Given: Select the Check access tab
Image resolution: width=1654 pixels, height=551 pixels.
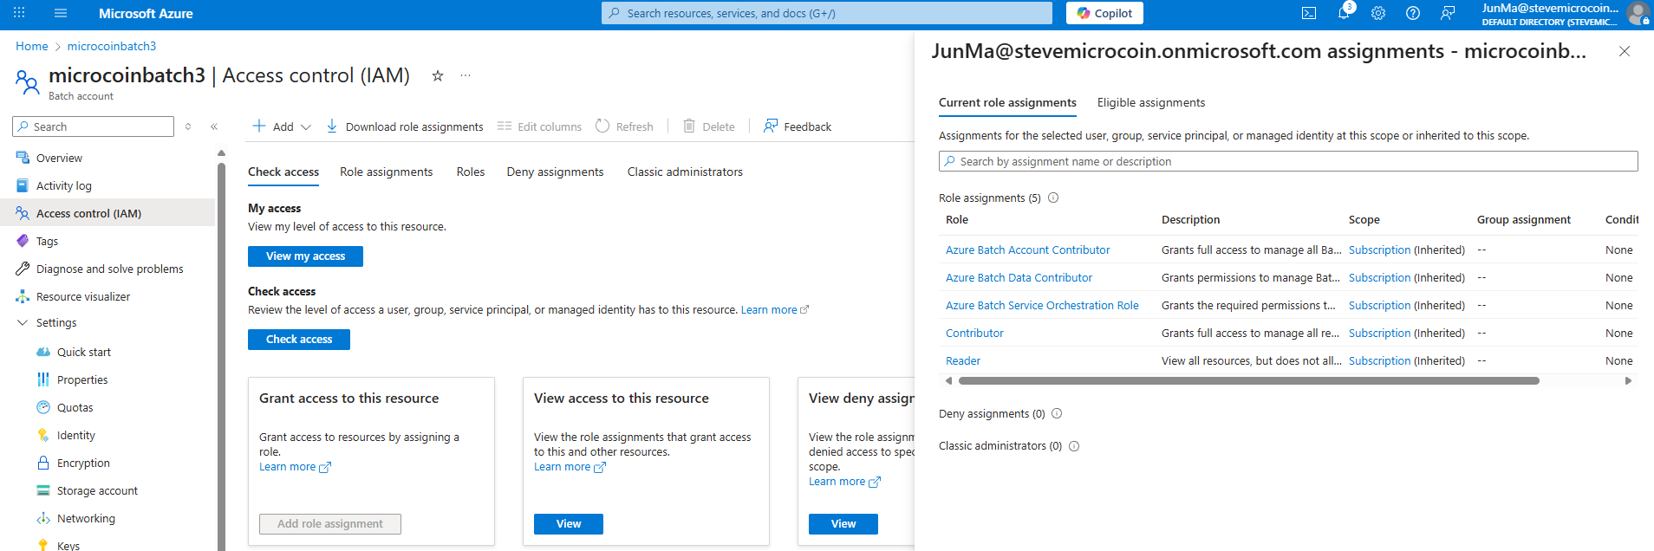Looking at the screenshot, I should [283, 172].
